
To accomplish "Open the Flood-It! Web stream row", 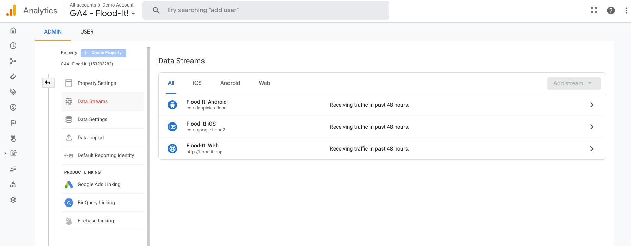I will 382,149.
